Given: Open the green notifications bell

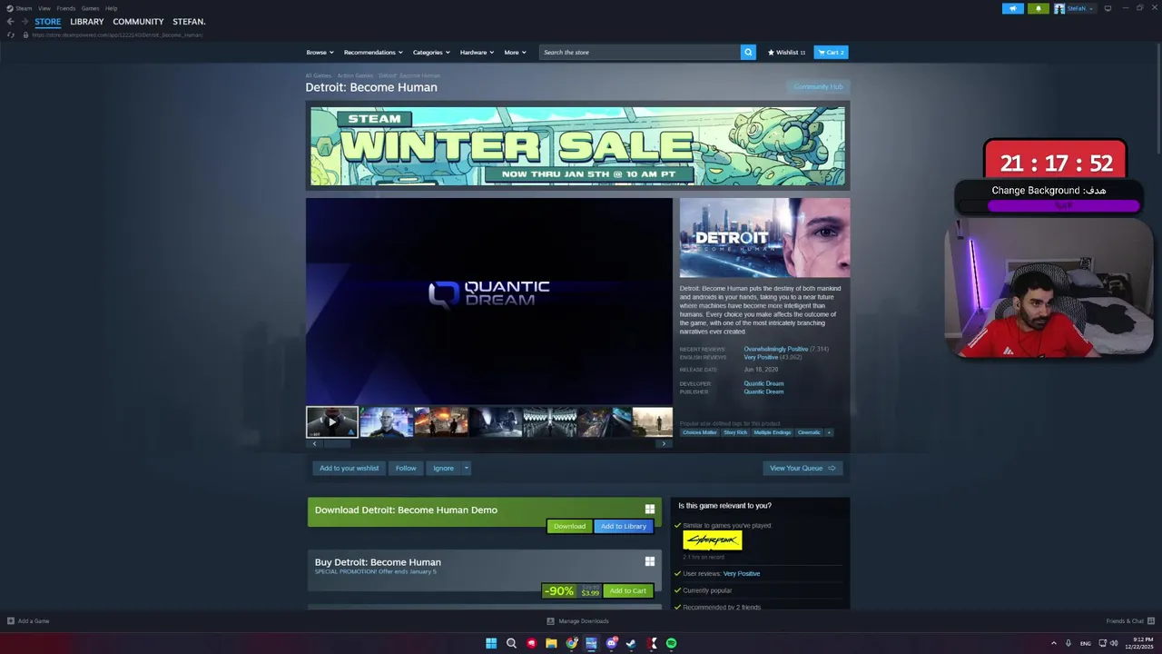Looking at the screenshot, I should pyautogui.click(x=1039, y=8).
